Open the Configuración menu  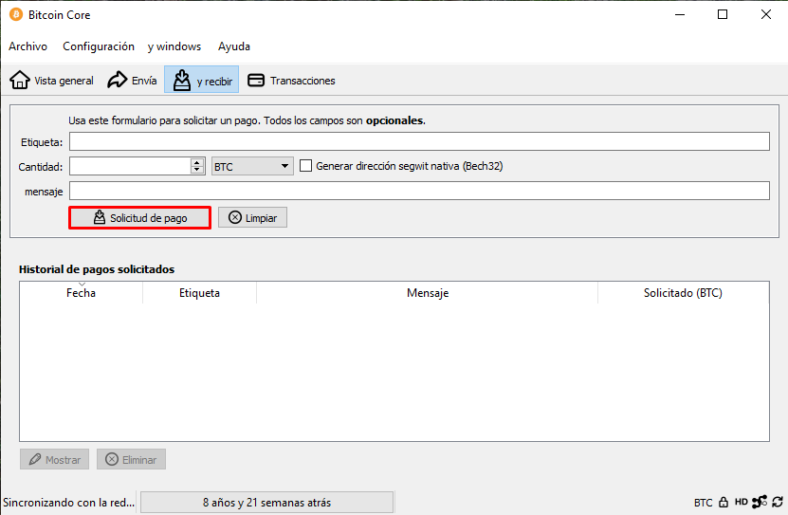pos(99,46)
